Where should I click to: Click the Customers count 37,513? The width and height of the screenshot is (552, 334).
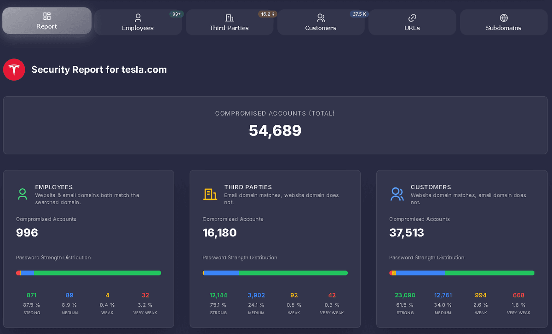click(407, 233)
